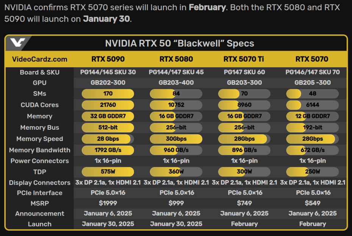Click the 6144 CUDA Cores bar
This screenshot has height=236, width=352.
tap(312, 105)
